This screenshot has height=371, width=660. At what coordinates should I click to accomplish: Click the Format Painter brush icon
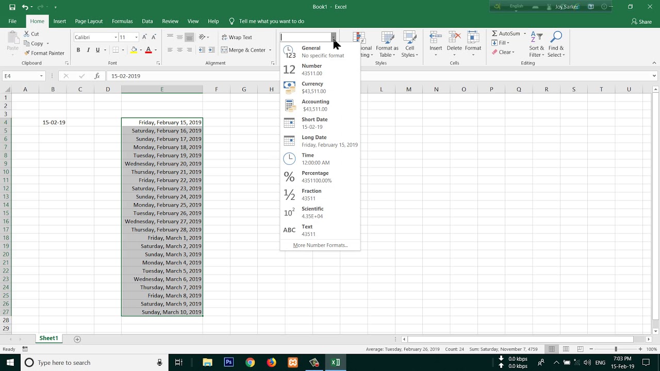coord(27,53)
